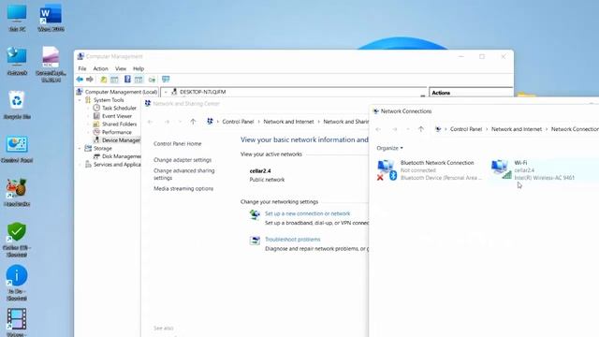This screenshot has height=337, width=599.
Task: Open the film strip video desktop shortcut
Action: 17,322
